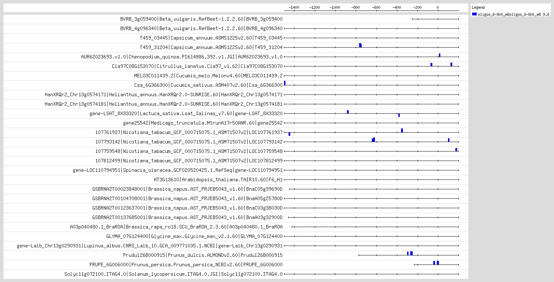Click Cla97C08G153070 marker near position +130
This screenshot has width=554, height=282.
(452, 64)
